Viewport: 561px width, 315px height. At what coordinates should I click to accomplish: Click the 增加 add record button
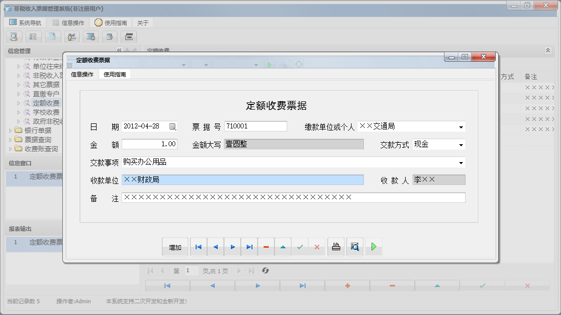(x=175, y=246)
